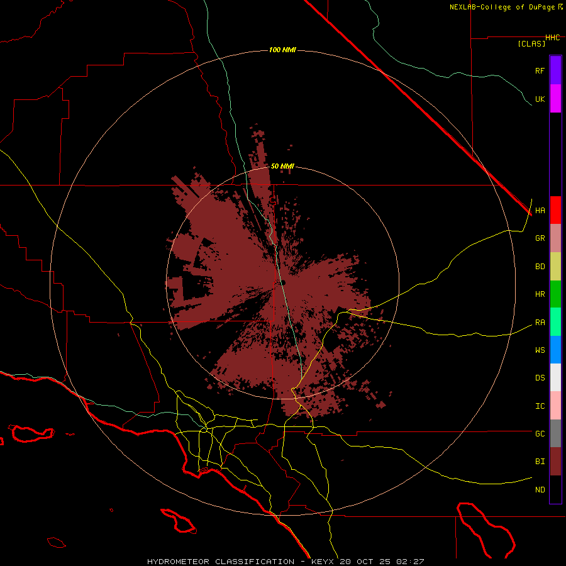Click the 'GC' legend label
Image resolution: width=566 pixels, height=566 pixels.
tap(540, 434)
